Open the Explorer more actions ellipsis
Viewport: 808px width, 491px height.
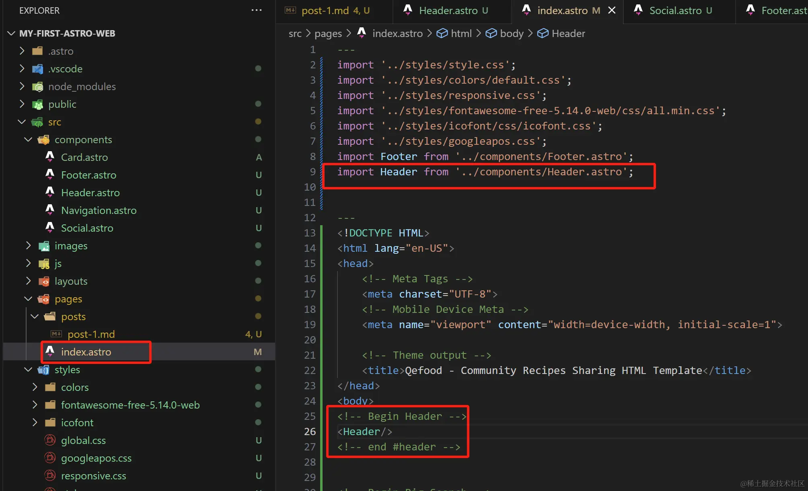coord(256,10)
